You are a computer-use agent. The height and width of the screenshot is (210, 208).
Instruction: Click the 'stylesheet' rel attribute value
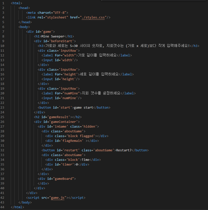click(57, 17)
